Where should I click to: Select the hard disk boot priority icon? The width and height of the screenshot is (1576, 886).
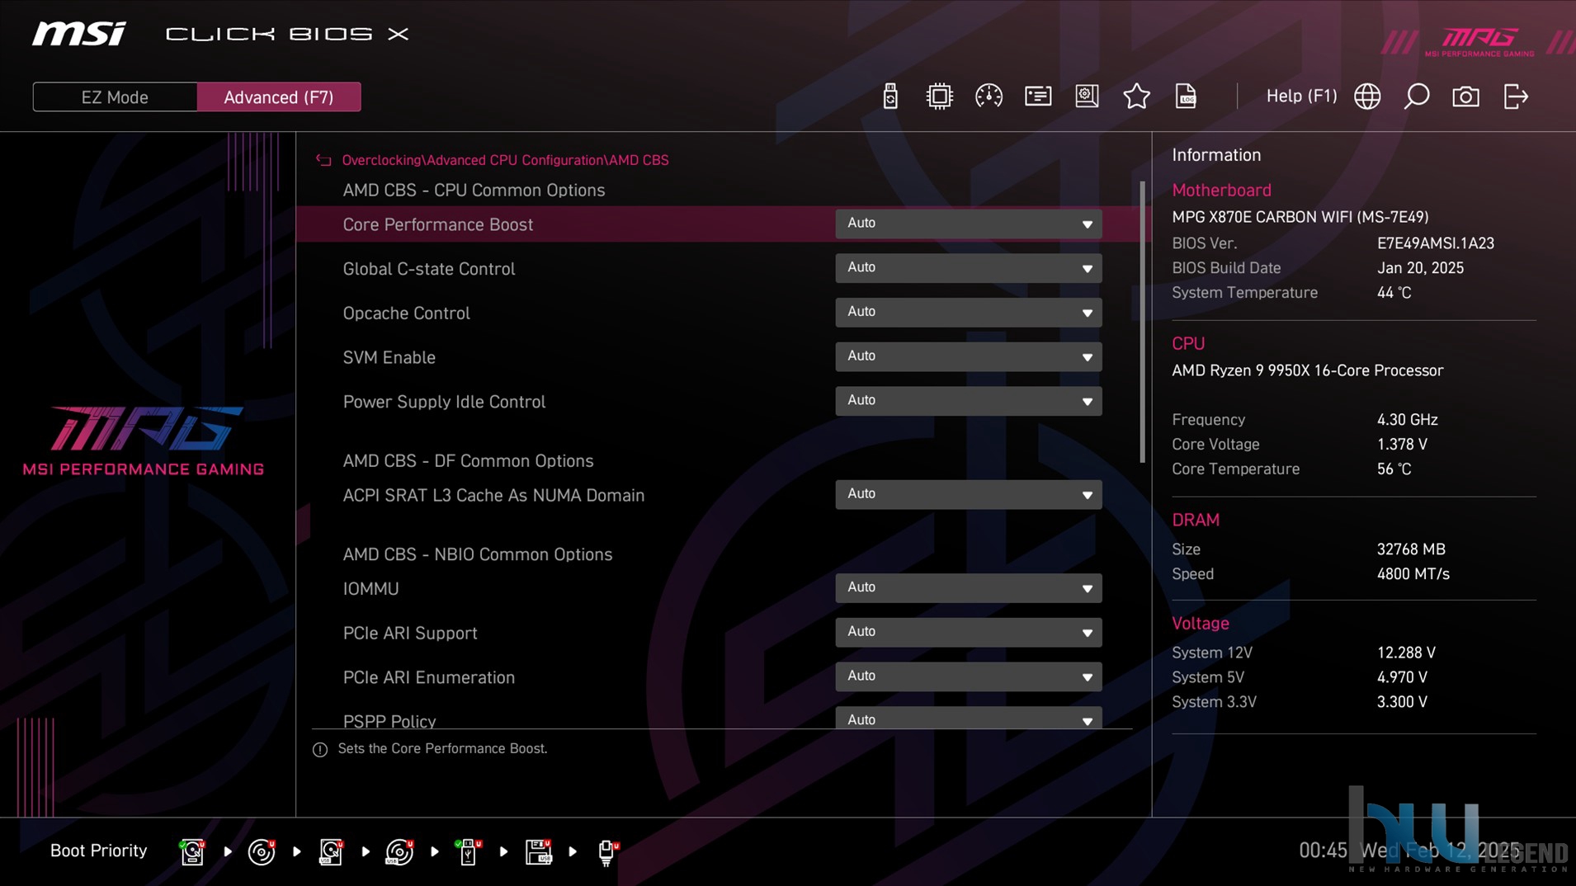click(x=192, y=851)
